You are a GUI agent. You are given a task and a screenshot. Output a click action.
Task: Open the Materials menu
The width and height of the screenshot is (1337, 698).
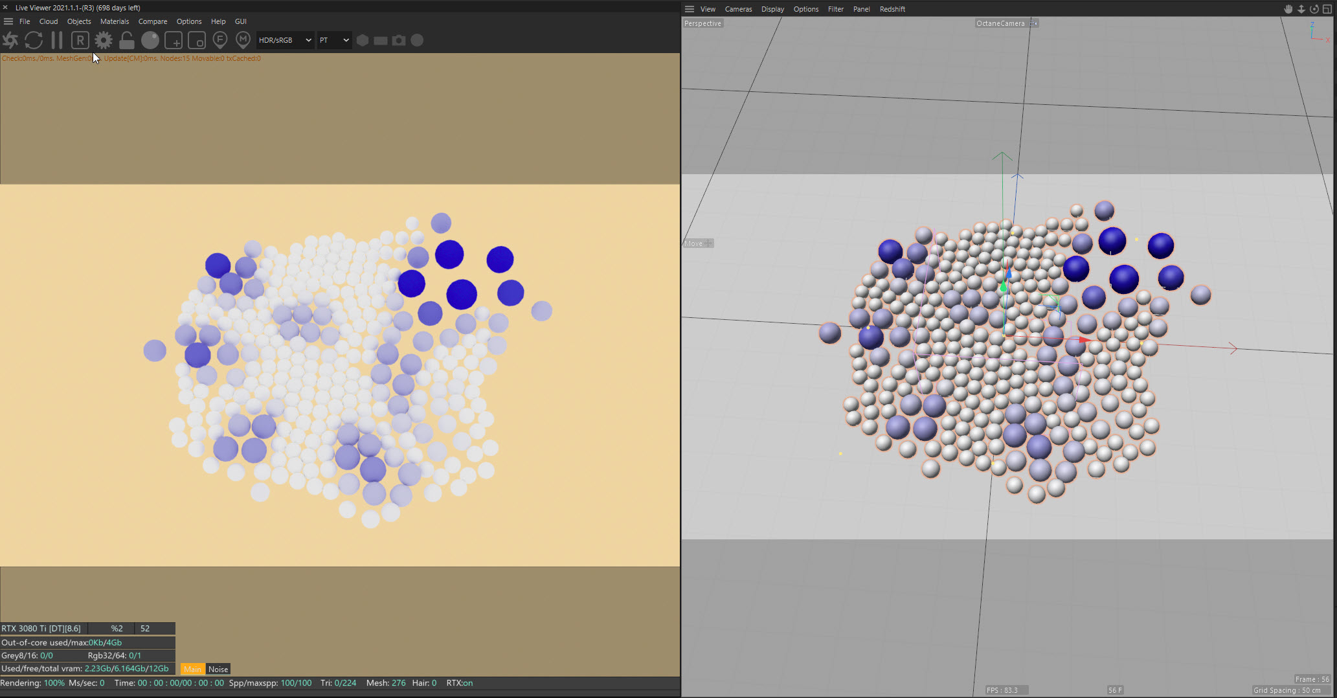[115, 21]
